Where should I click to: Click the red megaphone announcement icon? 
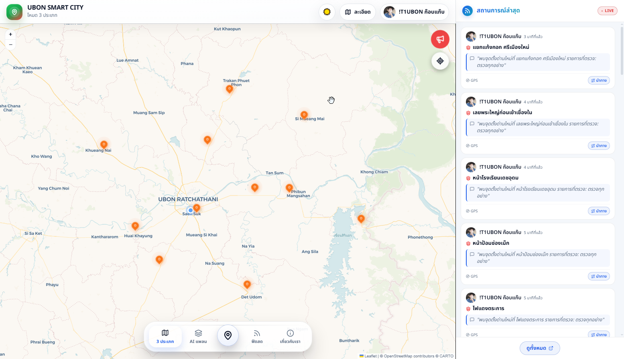pyautogui.click(x=440, y=39)
